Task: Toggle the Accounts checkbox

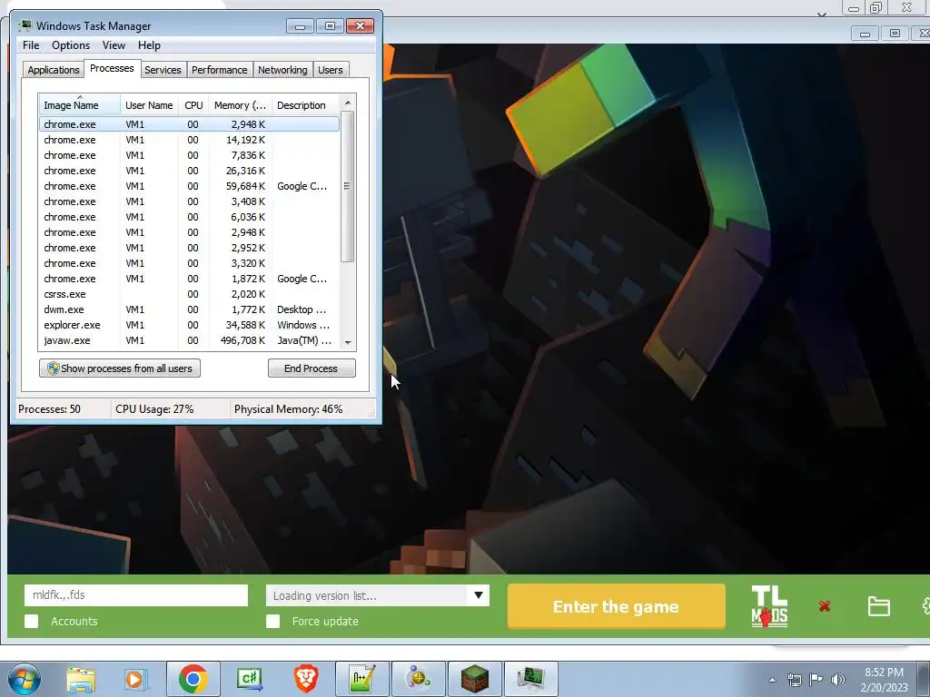Action: pos(32,621)
